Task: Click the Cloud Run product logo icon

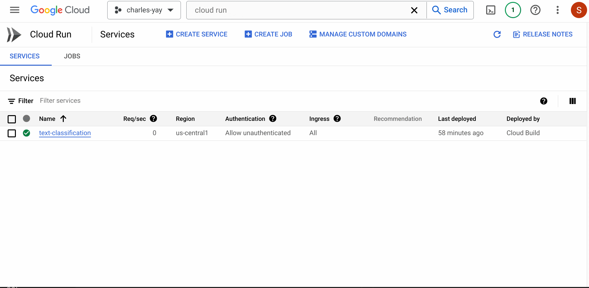Action: click(x=14, y=35)
